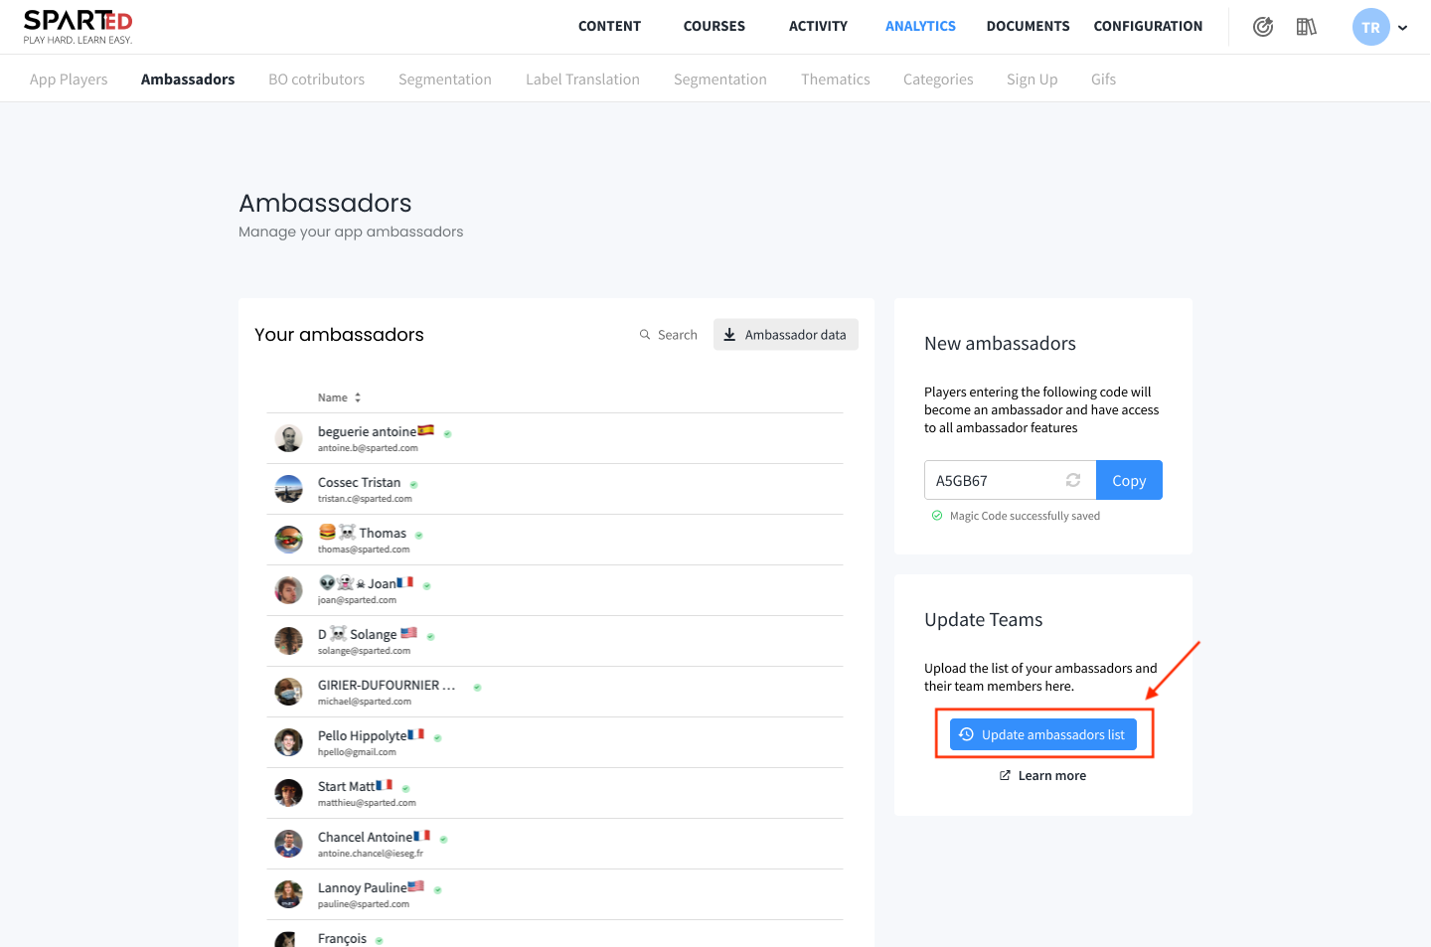Viewport: 1431px width, 947px height.
Task: Open Start Matt's avatar
Action: 288,793
